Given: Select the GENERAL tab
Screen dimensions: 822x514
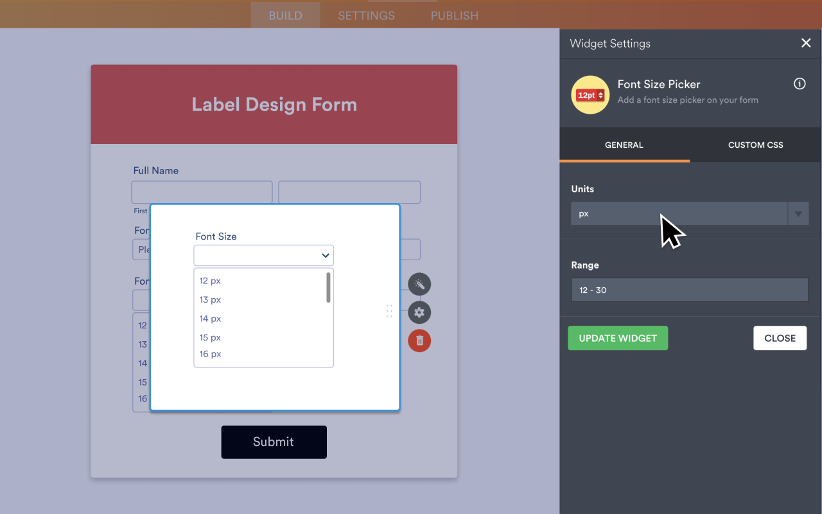Looking at the screenshot, I should [x=624, y=145].
